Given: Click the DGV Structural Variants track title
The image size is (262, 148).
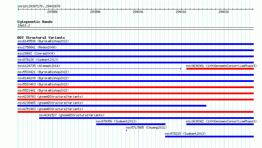Looking at the screenshot, I should coord(41,38).
